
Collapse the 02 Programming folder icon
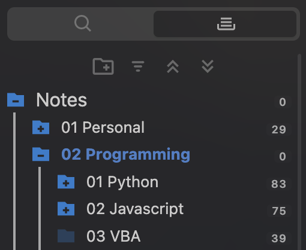[x=41, y=154]
